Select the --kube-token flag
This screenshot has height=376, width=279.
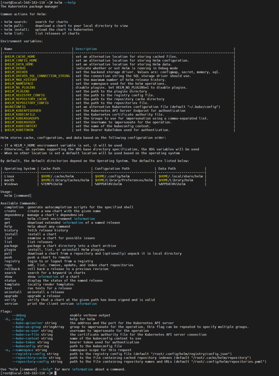(24, 342)
